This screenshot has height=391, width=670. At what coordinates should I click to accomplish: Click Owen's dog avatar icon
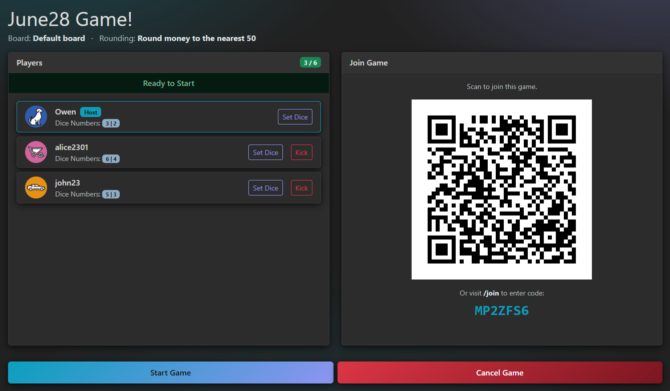click(x=36, y=117)
